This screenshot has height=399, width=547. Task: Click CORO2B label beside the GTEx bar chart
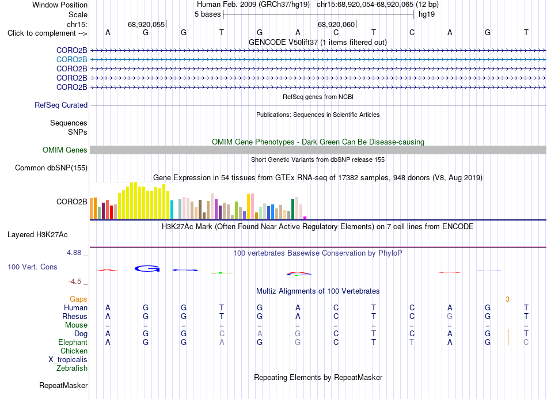tap(71, 202)
